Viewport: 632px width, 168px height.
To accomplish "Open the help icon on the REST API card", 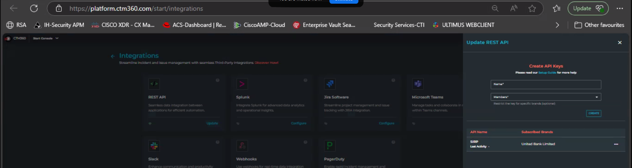I will click(217, 80).
